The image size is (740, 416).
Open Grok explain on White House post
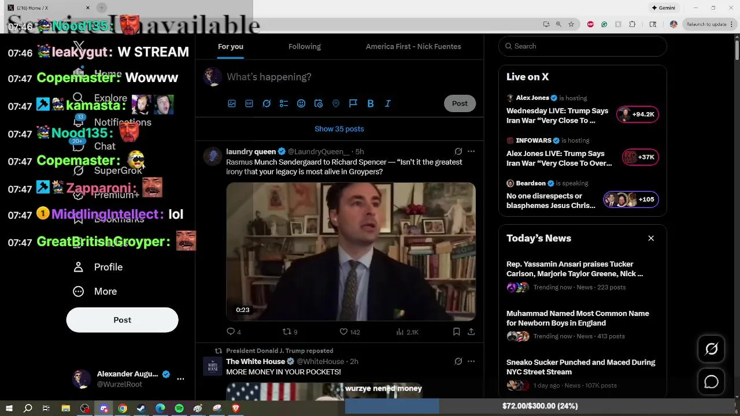tap(458, 361)
